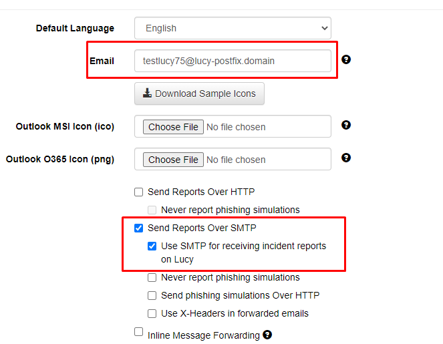
Task: Click help icon next to Outlook MSI Icon
Action: click(346, 125)
